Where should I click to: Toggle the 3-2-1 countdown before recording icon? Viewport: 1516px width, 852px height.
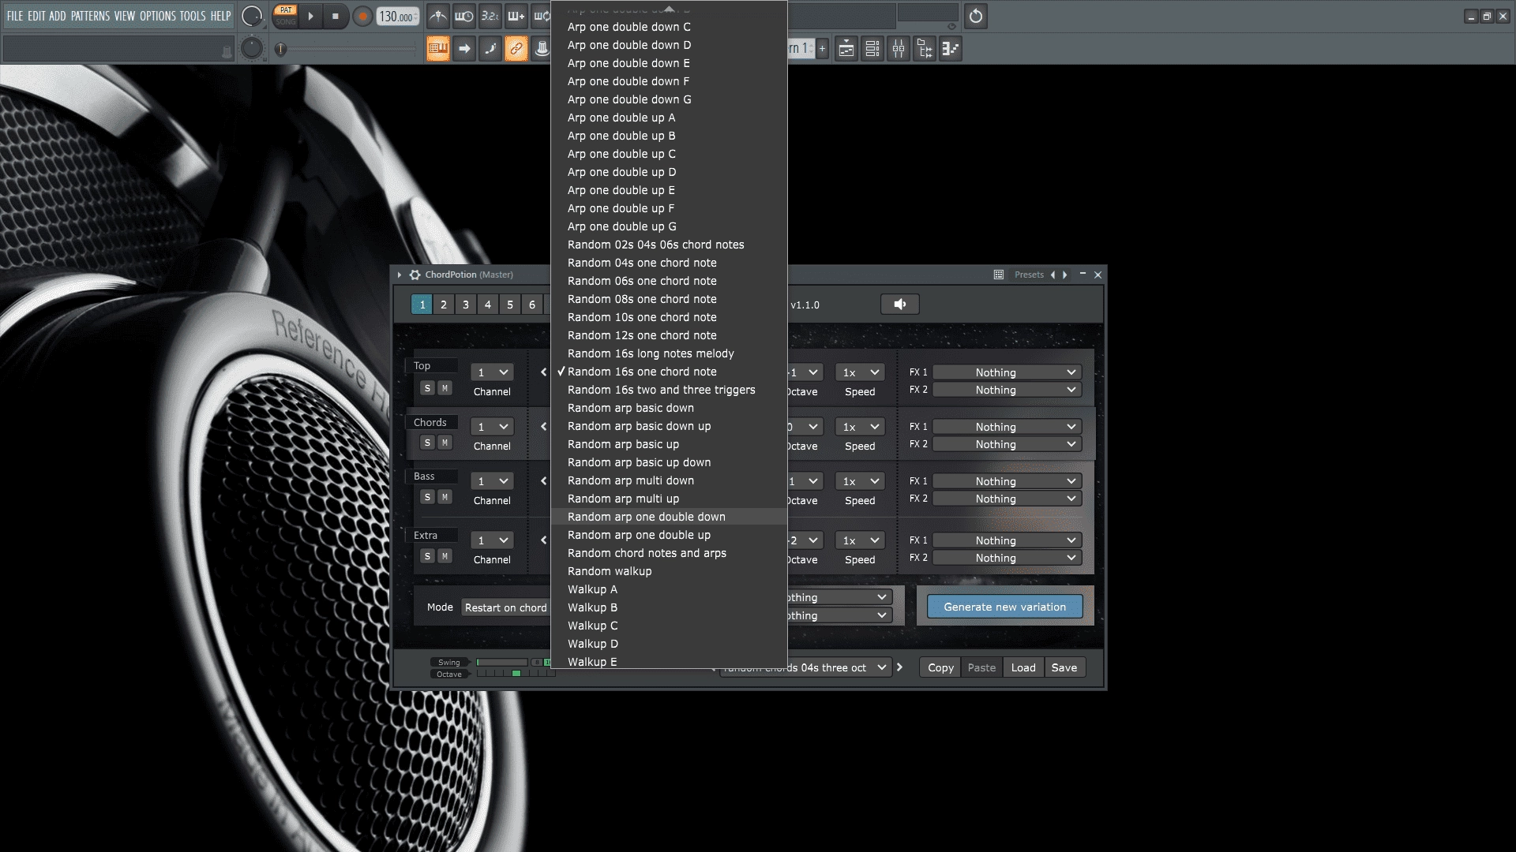(490, 16)
